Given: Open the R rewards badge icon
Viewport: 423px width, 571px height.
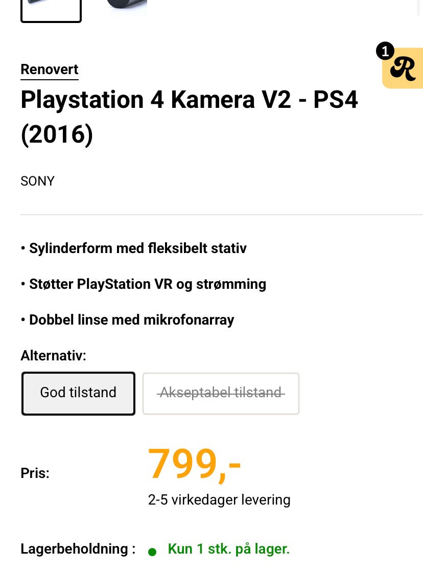Looking at the screenshot, I should [x=405, y=68].
